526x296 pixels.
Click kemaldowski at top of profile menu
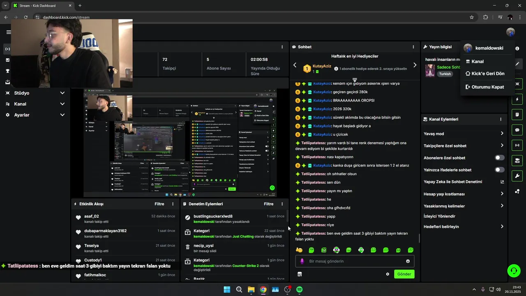click(489, 48)
